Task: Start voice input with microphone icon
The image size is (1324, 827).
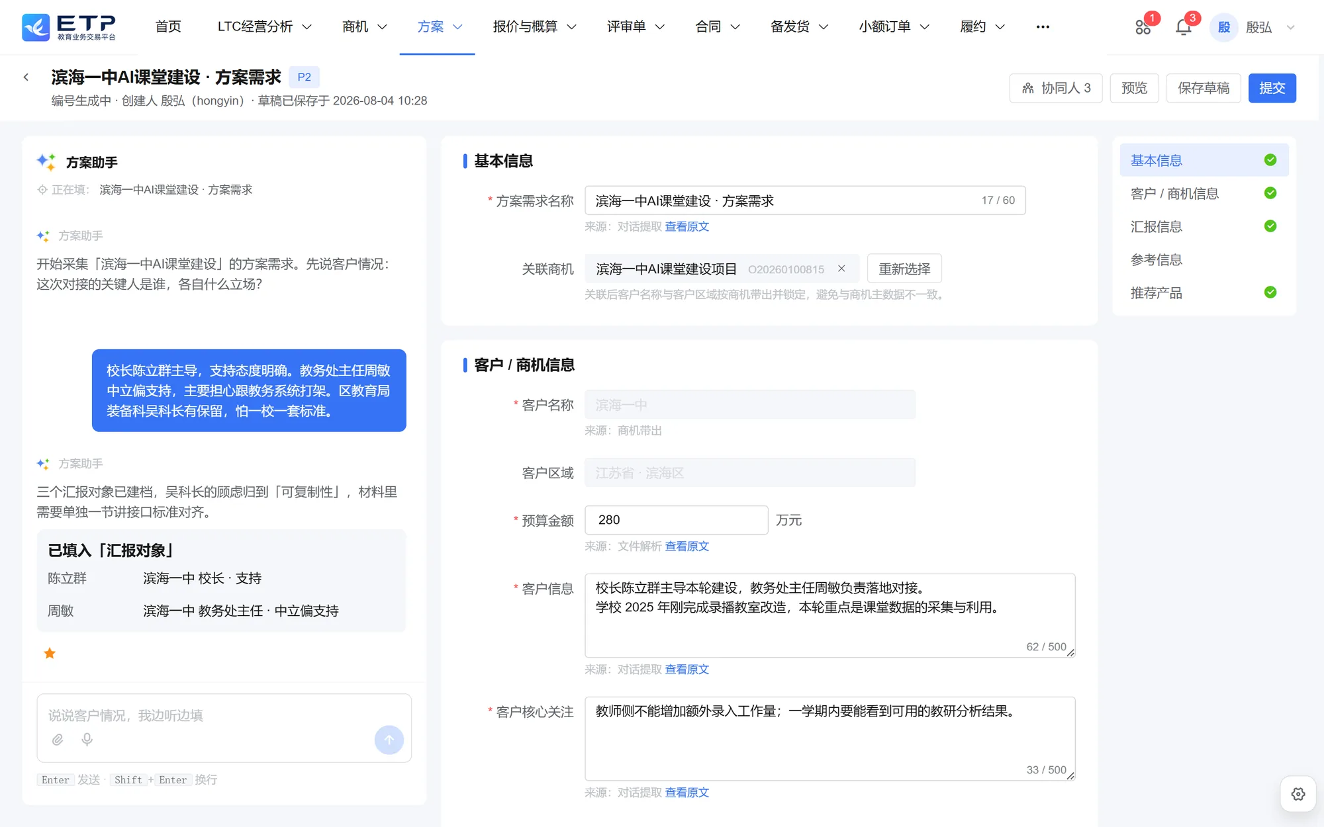Action: (x=87, y=740)
